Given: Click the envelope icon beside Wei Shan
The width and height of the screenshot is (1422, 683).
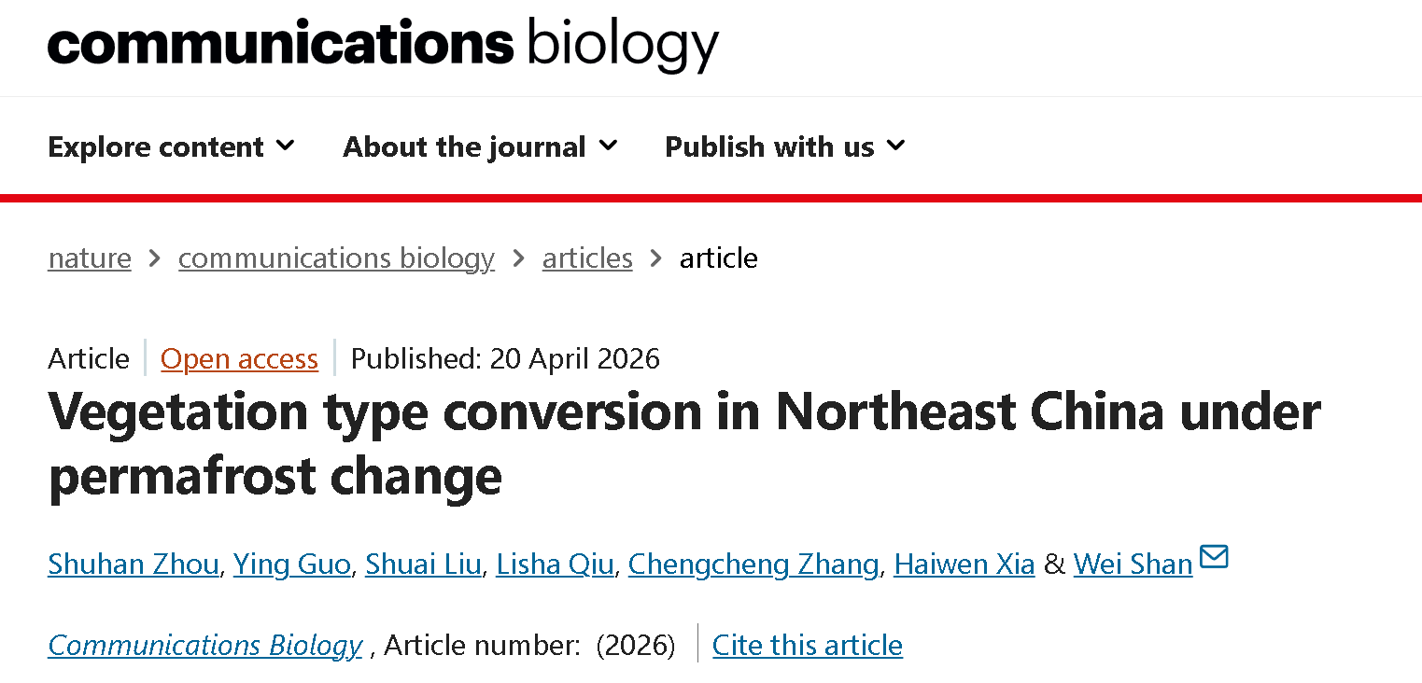Looking at the screenshot, I should (1214, 558).
